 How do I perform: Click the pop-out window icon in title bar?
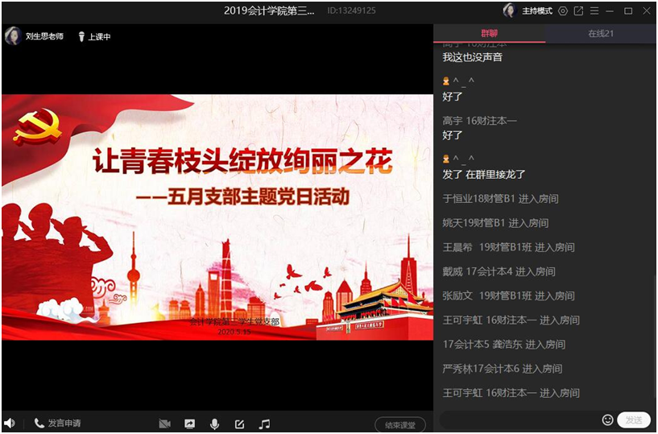point(579,11)
